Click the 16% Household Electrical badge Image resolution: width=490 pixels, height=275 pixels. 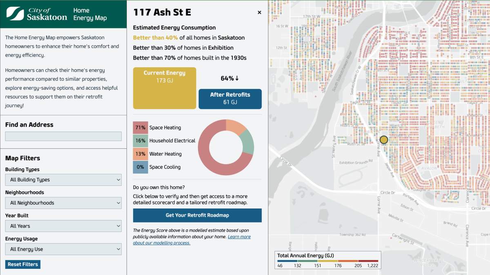pos(140,141)
